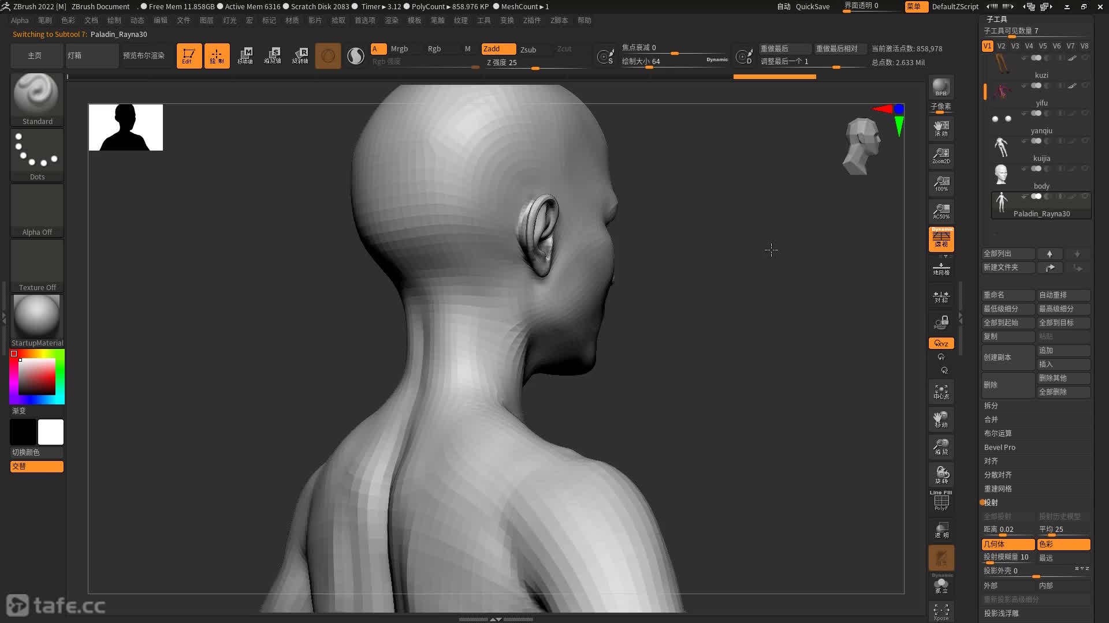Screen dimensions: 1109x623
Task: Open the 工具 menu
Action: (x=483, y=20)
